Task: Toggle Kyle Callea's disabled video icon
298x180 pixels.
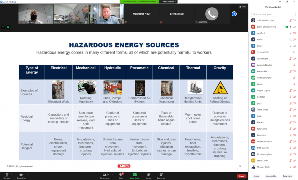Action: click(x=294, y=129)
